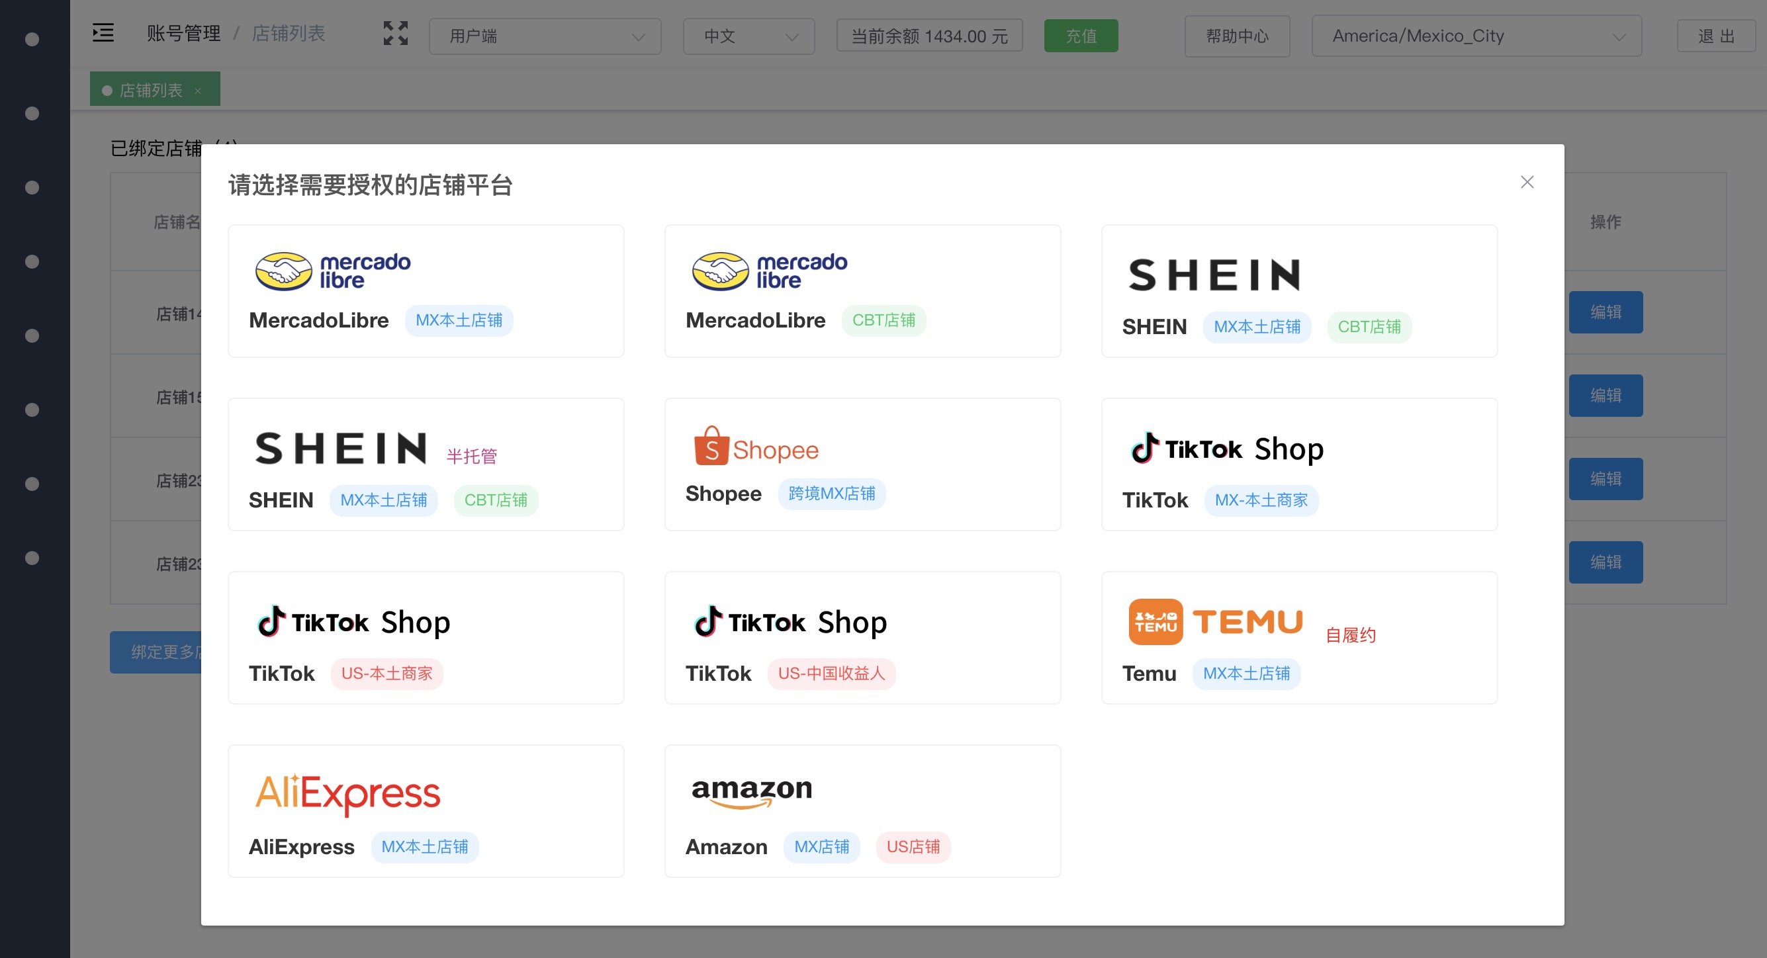This screenshot has height=958, width=1767.
Task: Click the sixth sidebar dot icon
Action: [32, 410]
